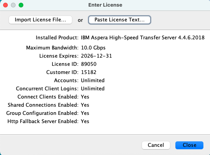
Task: Click the Enter License window title
Action: pos(105,5)
